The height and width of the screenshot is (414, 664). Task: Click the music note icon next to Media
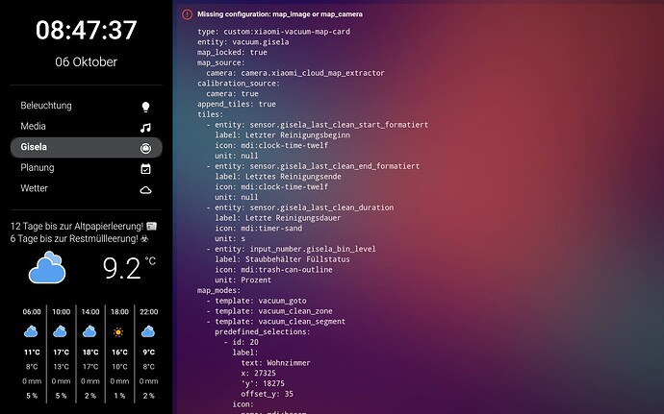145,128
